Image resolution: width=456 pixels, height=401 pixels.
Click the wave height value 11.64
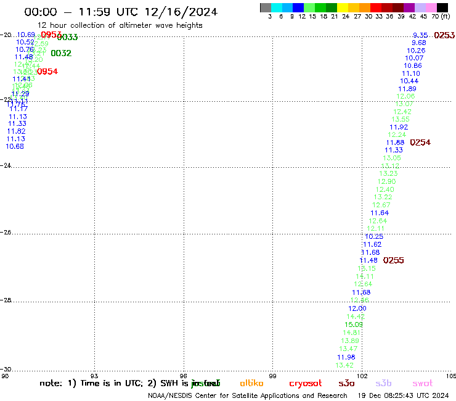(380, 213)
